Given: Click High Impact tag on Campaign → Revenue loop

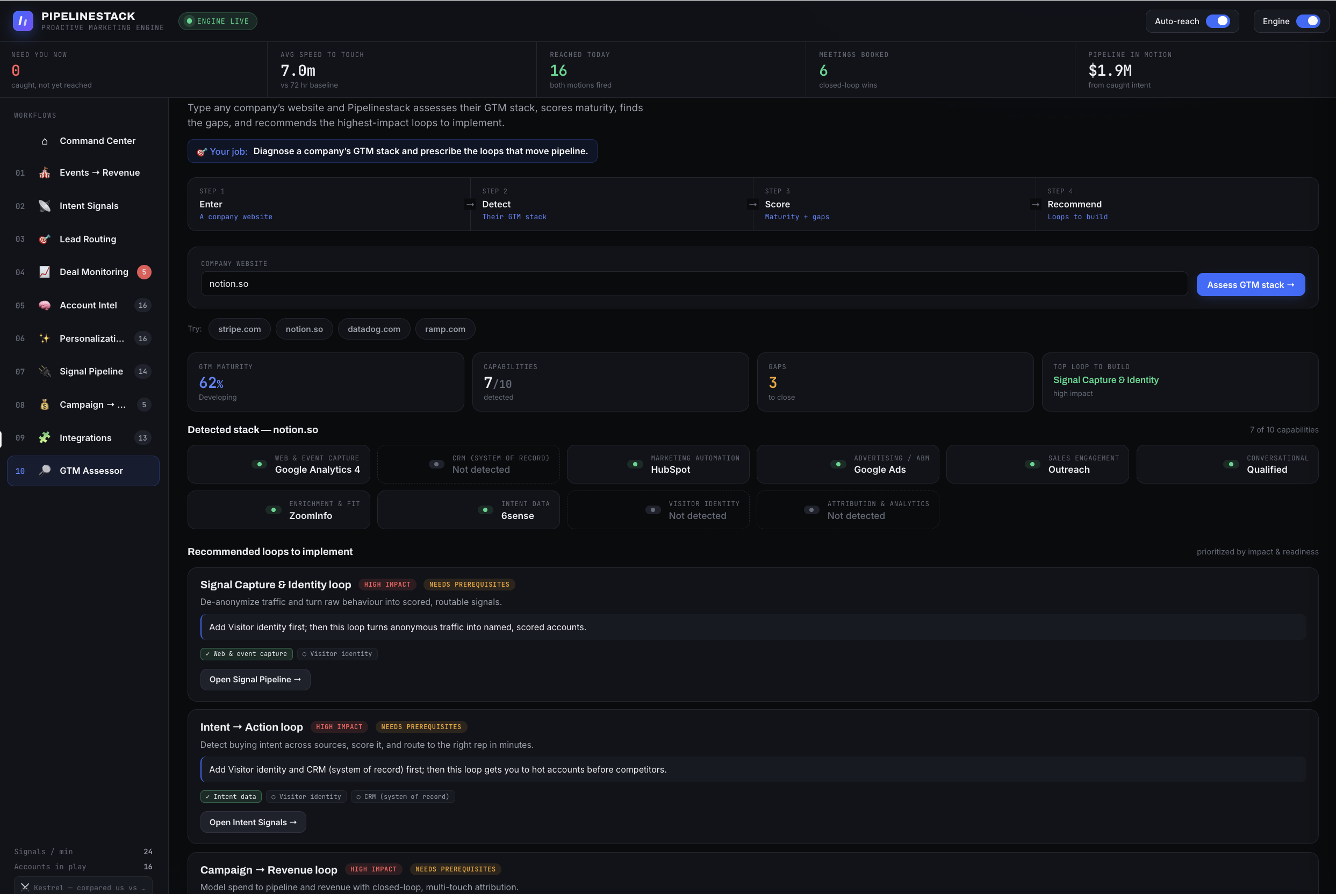Looking at the screenshot, I should [x=373, y=869].
